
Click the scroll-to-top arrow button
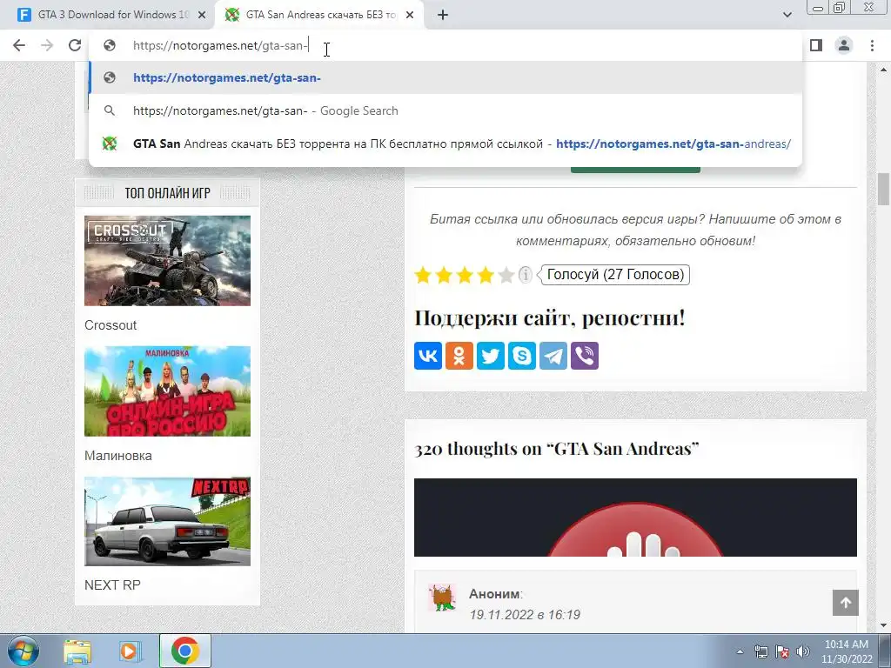[846, 603]
